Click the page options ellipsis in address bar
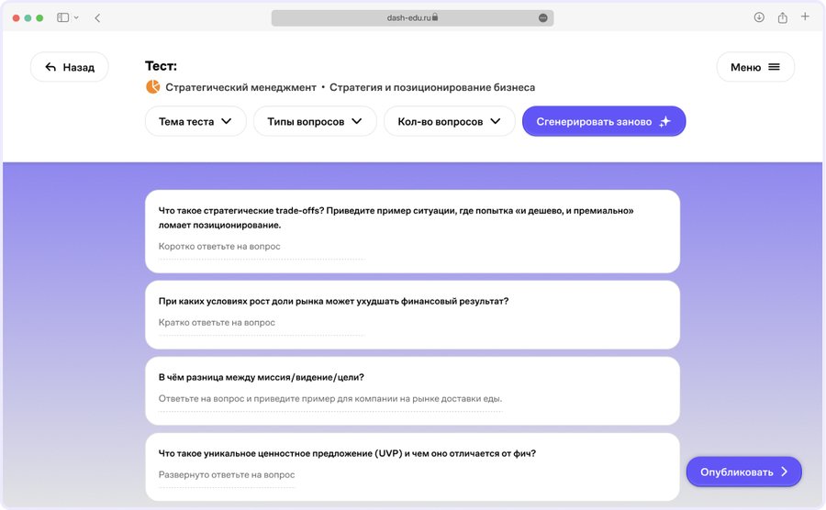 (542, 17)
